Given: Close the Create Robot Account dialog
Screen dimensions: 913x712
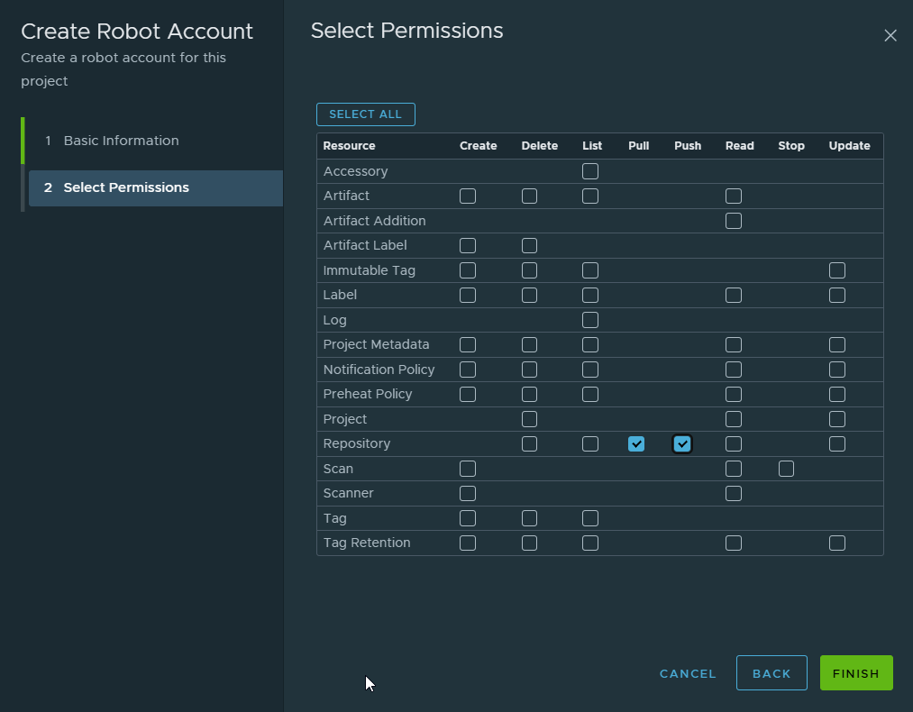Looking at the screenshot, I should [x=890, y=35].
